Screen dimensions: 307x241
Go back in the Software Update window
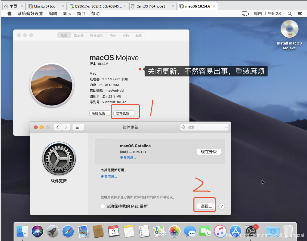(x=57, y=127)
